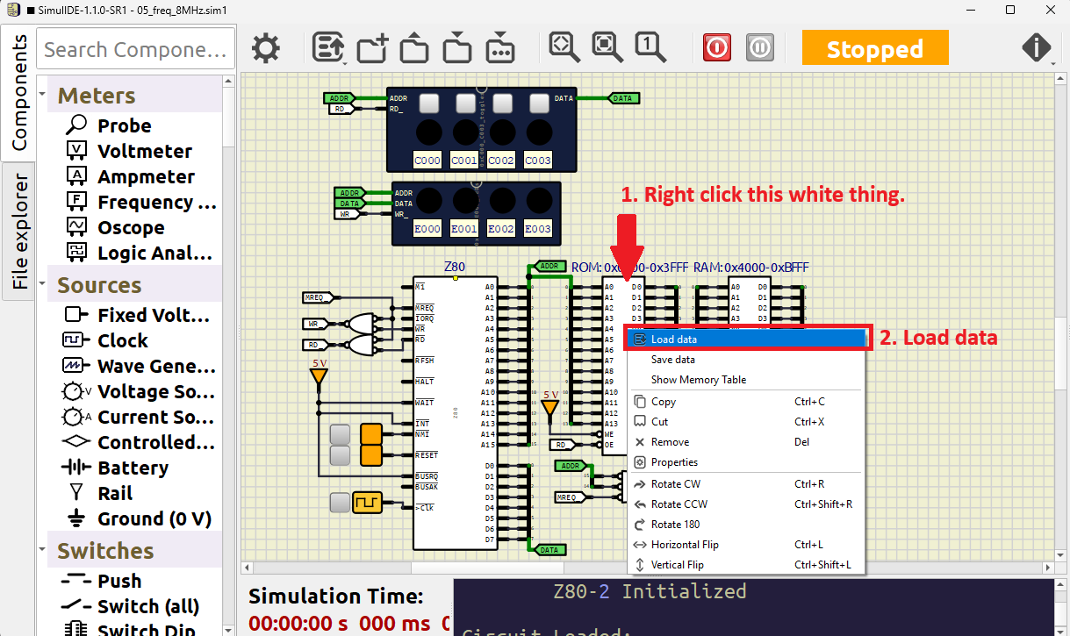The image size is (1070, 636).
Task: Click the new circuit icon
Action: point(372,48)
